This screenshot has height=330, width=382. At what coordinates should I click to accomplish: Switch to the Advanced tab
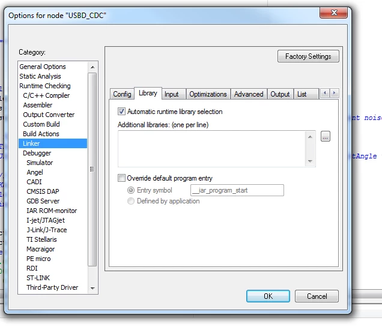click(249, 94)
